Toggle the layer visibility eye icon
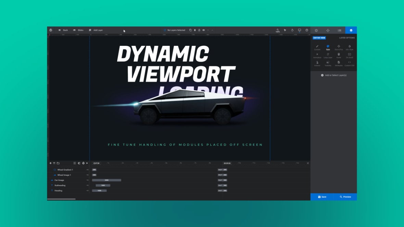Image resolution: width=404 pixels, height=227 pixels. [204, 30]
